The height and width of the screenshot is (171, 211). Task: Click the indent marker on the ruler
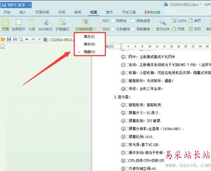(x=121, y=47)
